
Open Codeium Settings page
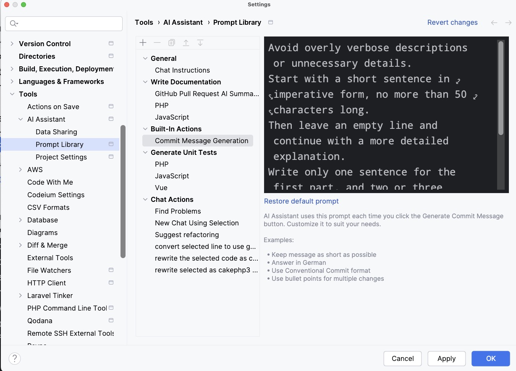(x=56, y=195)
